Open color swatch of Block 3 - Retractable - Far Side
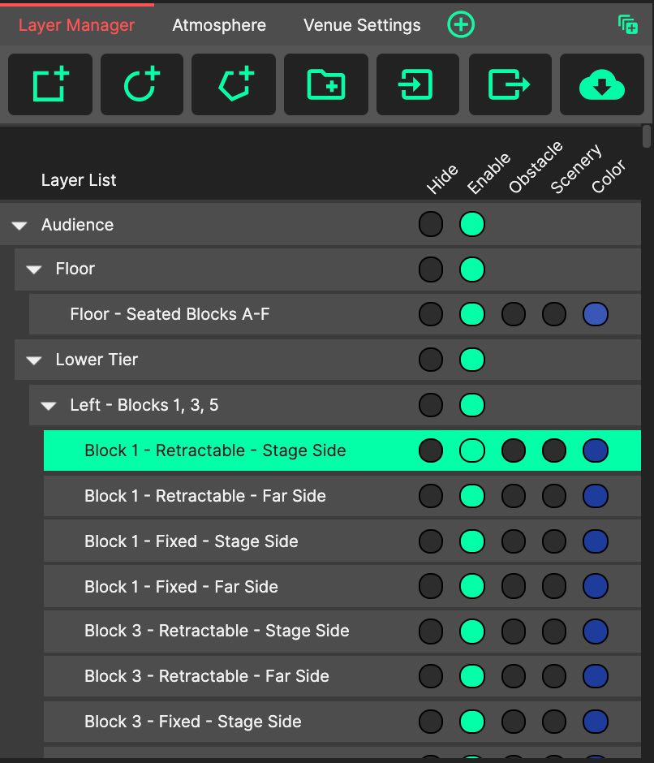Image resolution: width=654 pixels, height=763 pixels. (x=596, y=676)
